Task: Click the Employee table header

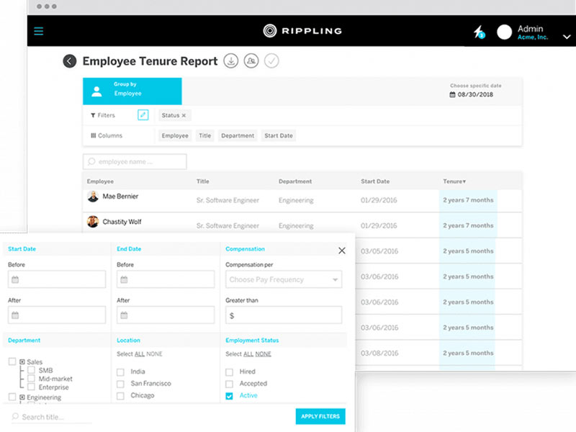Action: pyautogui.click(x=100, y=181)
